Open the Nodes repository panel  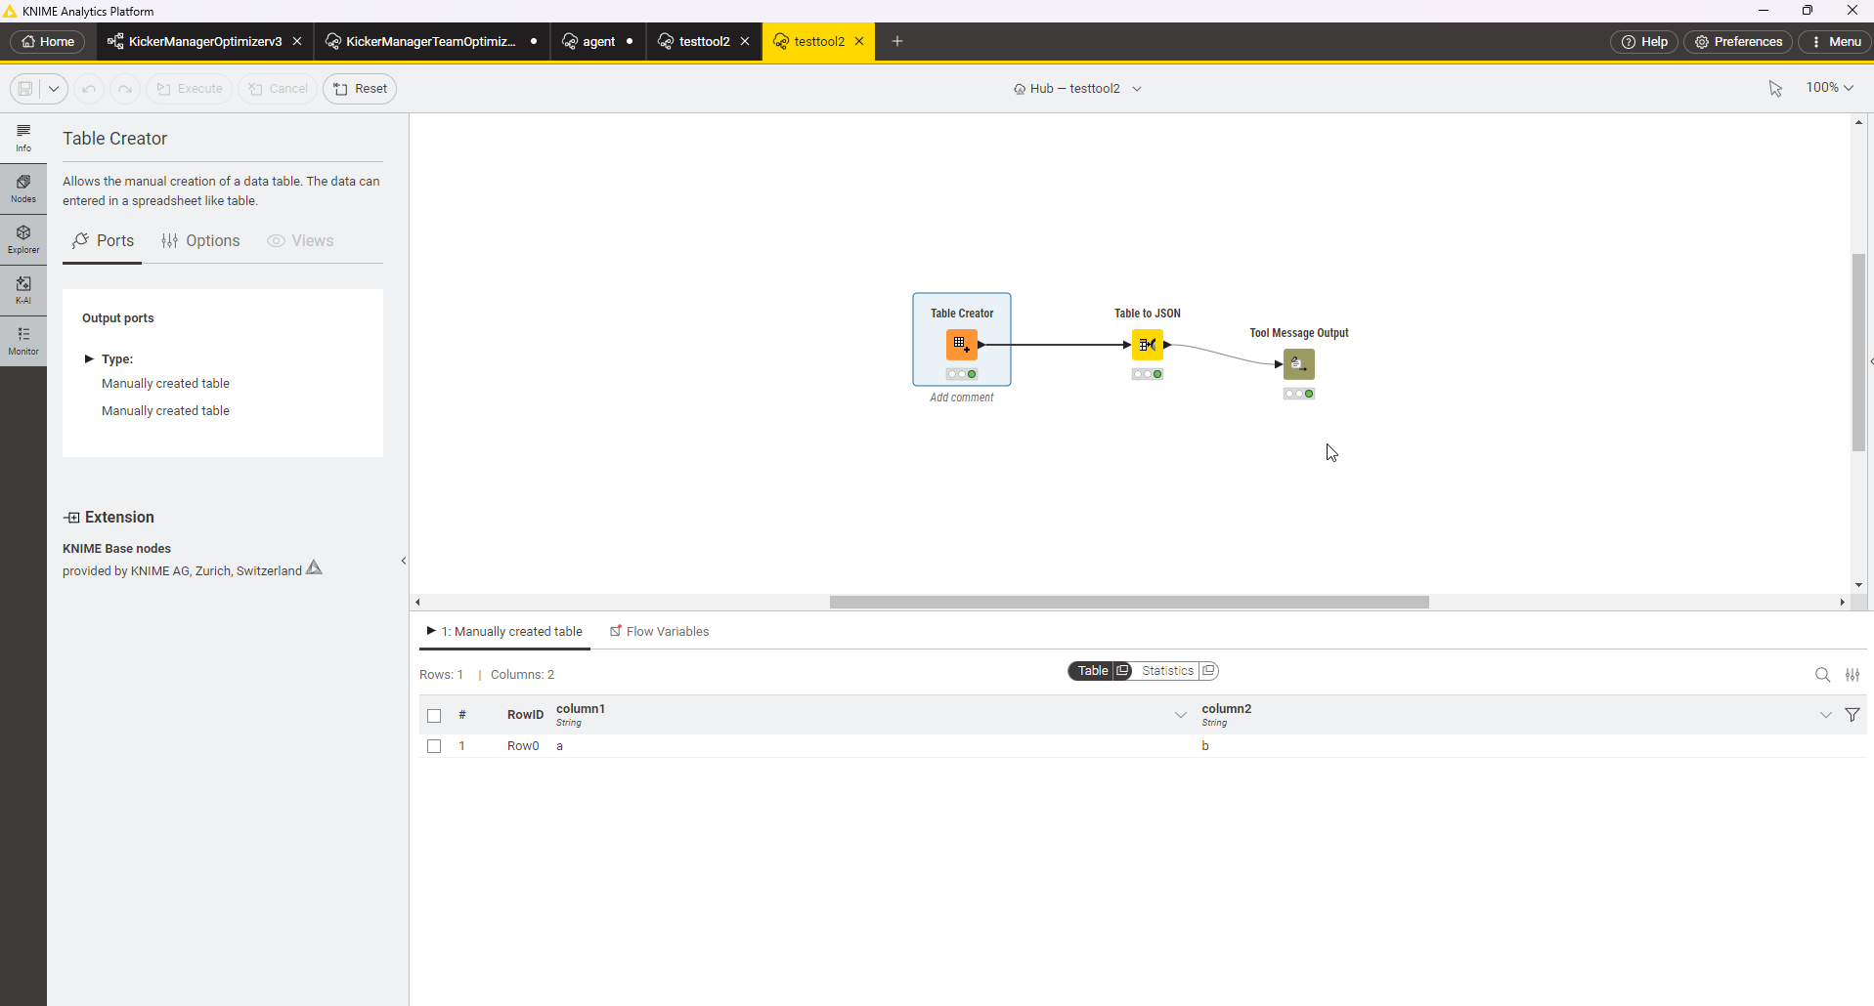[x=23, y=189]
